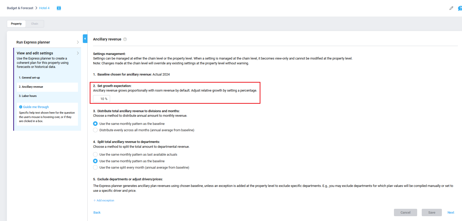Screen dimensions: 462x221
Task: Open the chat help bubble icon
Action: click(460, 8)
